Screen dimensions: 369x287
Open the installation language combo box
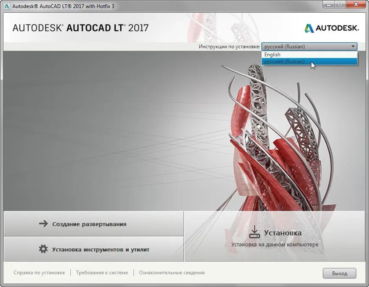pyautogui.click(x=309, y=47)
